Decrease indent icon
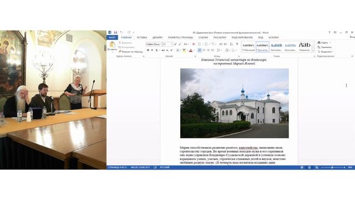Viewport: 355px width, 200px height. pyautogui.click(x=221, y=44)
